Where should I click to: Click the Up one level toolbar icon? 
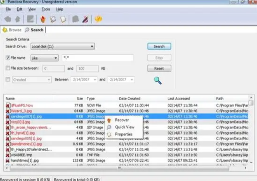(x=17, y=19)
